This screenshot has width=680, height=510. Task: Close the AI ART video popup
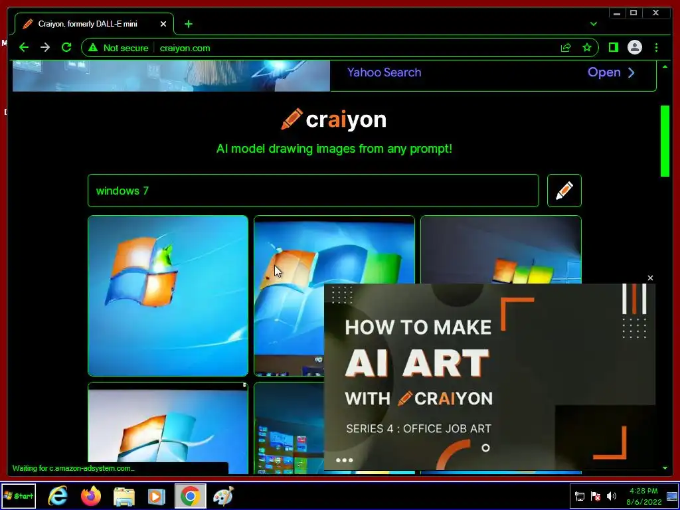[650, 278]
